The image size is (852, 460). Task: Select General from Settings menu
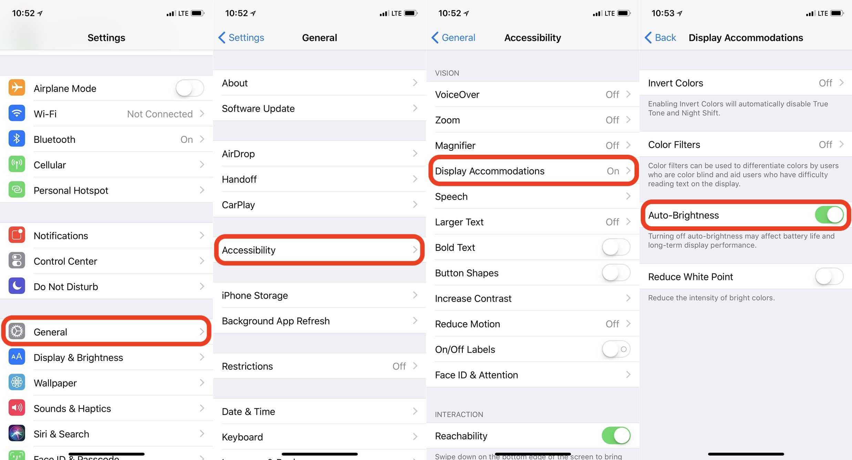(106, 331)
